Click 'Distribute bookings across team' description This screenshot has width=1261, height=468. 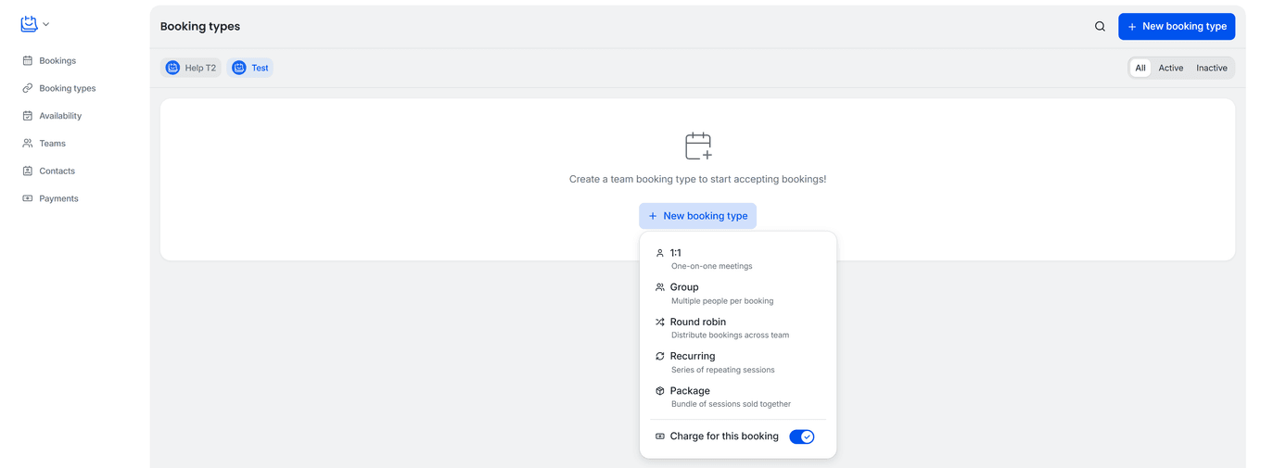(x=731, y=335)
